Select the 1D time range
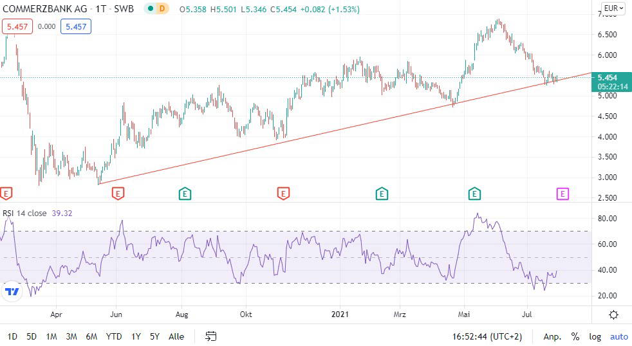Viewport: 632px width, 346px height. coord(12,336)
